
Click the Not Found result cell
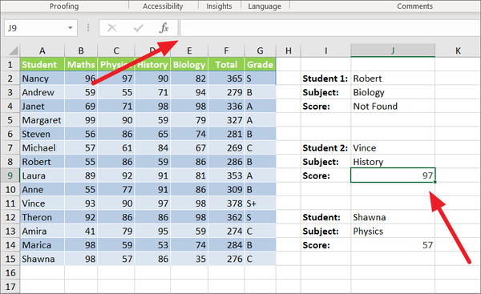pyautogui.click(x=393, y=107)
